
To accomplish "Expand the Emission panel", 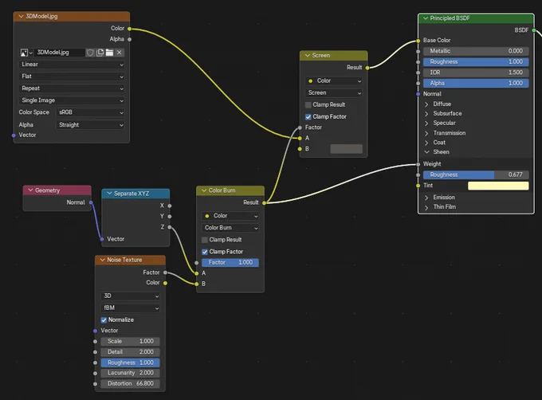I will (x=426, y=198).
